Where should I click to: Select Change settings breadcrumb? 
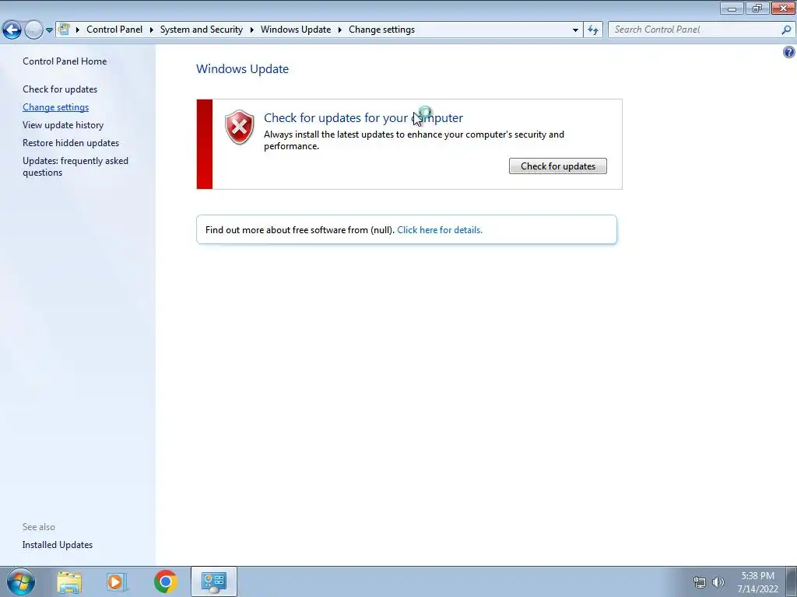(x=381, y=30)
